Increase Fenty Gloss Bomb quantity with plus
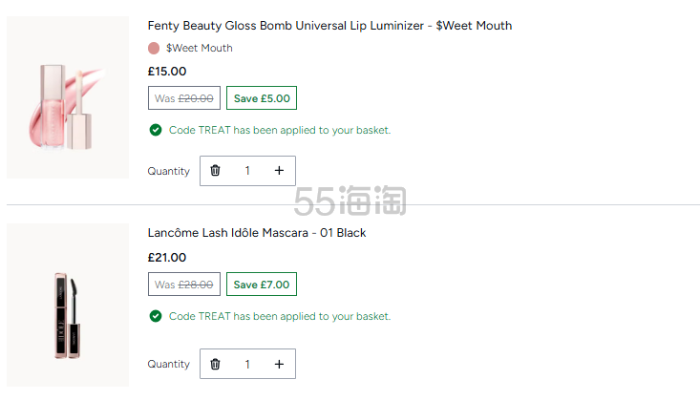Screen dimensions: 700x401 tap(279, 171)
